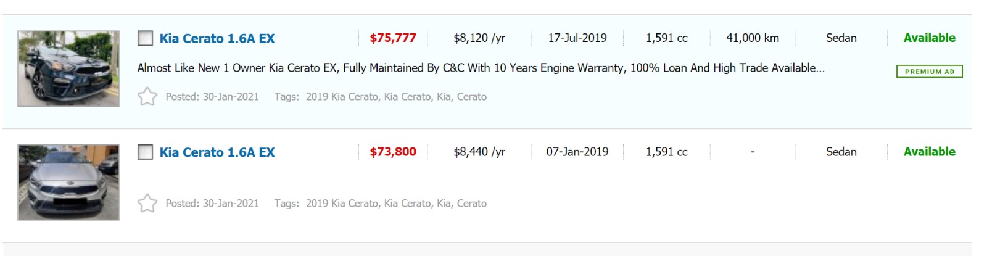Open the blue Kia Cerato photo thumbnail

(68, 68)
